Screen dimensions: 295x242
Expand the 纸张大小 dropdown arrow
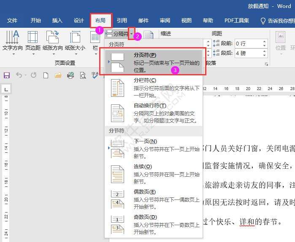76,54
